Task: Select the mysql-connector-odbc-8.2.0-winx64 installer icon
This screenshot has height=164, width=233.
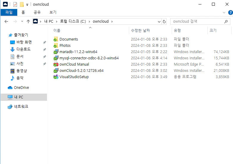Action: [x=56, y=58]
